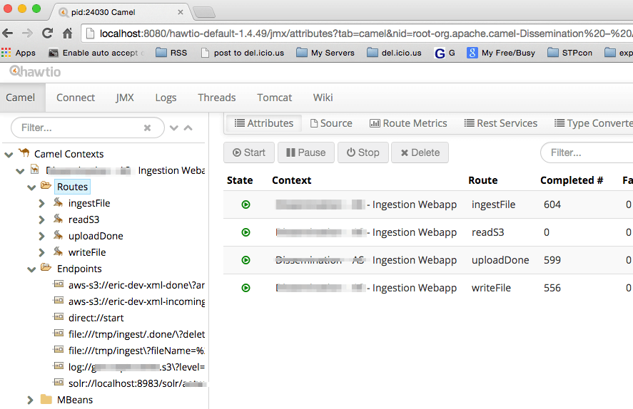Select the Source sub-tab
Image resolution: width=633 pixels, height=409 pixels.
pyautogui.click(x=331, y=123)
